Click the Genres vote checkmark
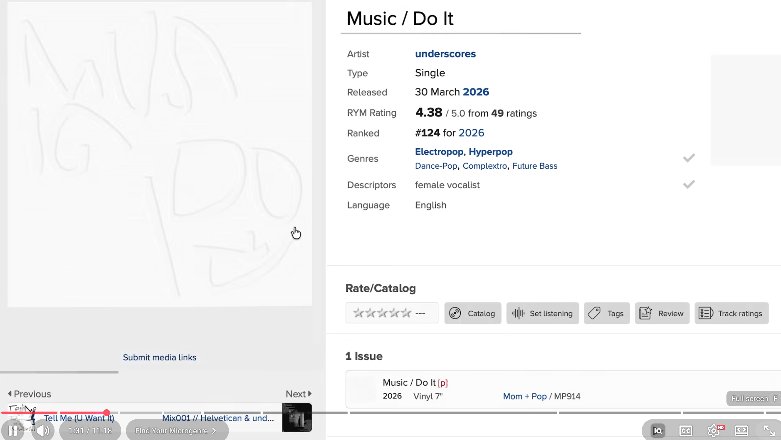 coord(689,158)
